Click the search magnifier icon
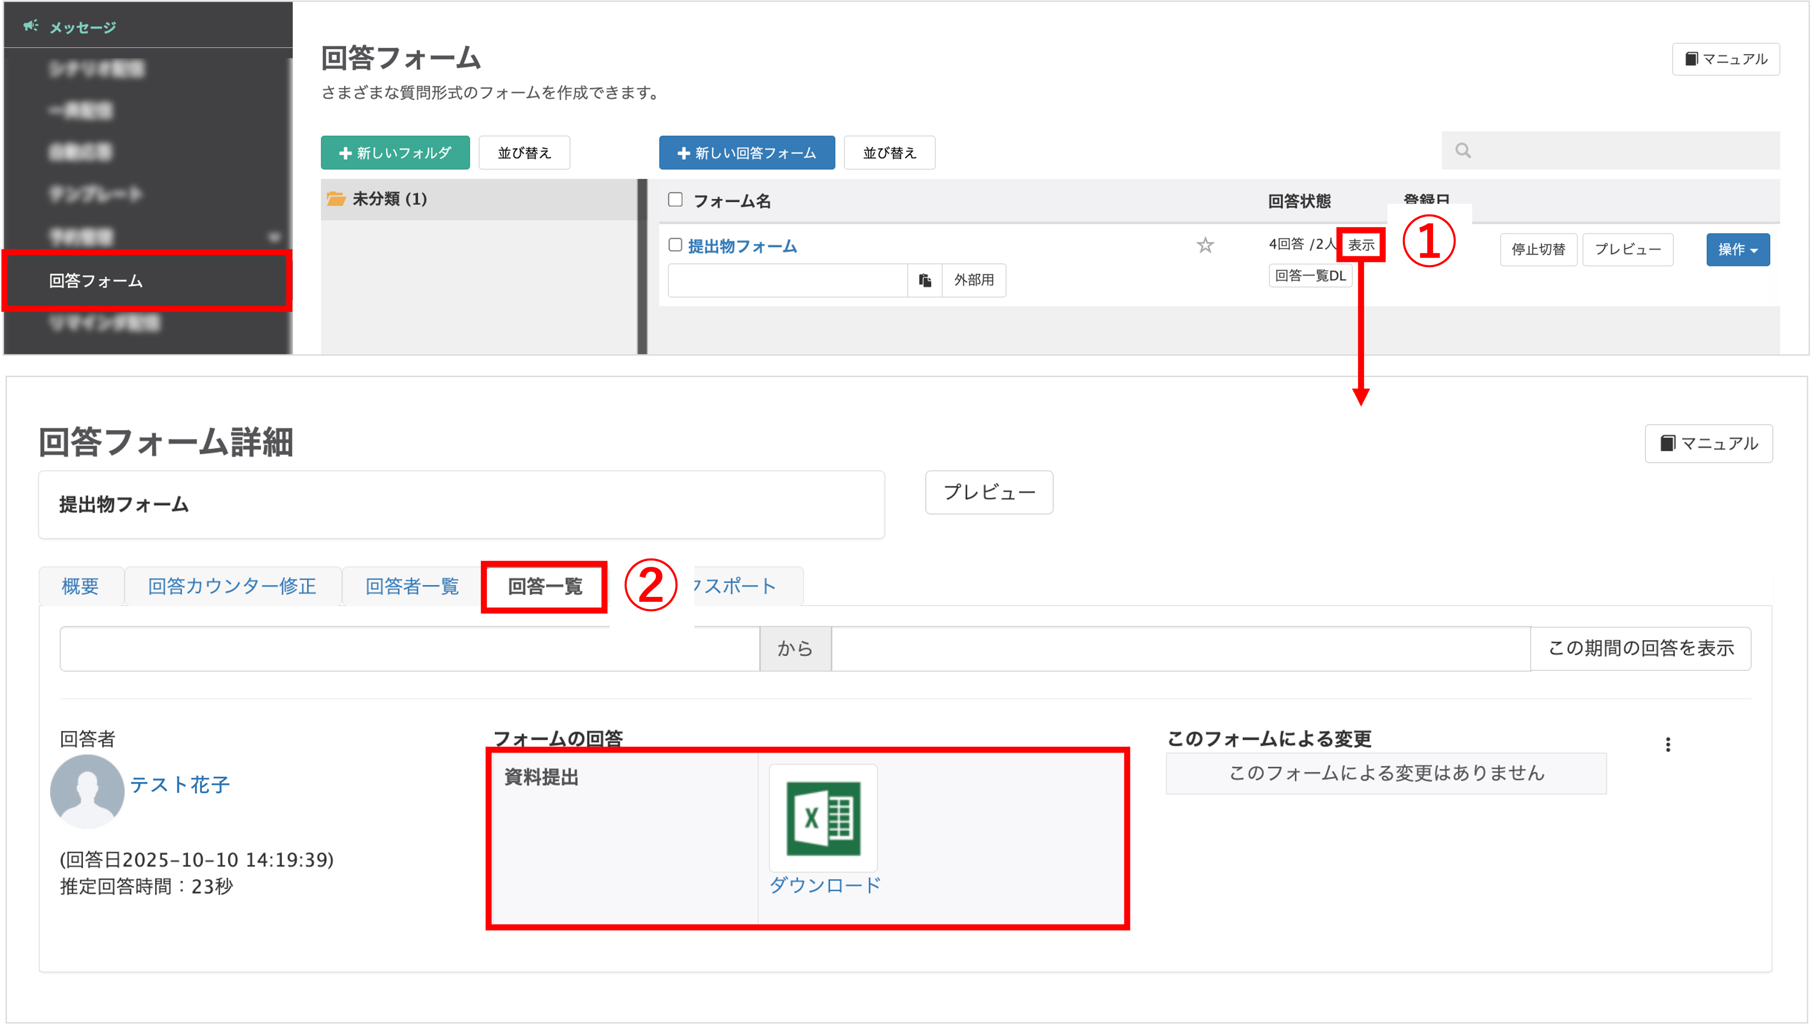The height and width of the screenshot is (1024, 1811). click(x=1463, y=150)
